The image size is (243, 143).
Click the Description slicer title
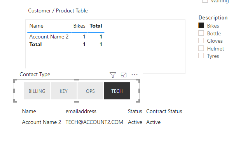pos(213,17)
